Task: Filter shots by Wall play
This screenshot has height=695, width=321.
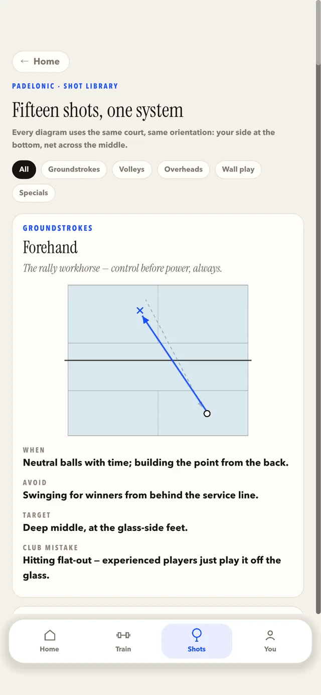Action: (238, 169)
